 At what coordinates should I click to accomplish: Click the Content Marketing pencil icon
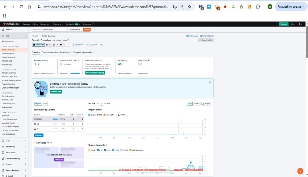coord(3,159)
